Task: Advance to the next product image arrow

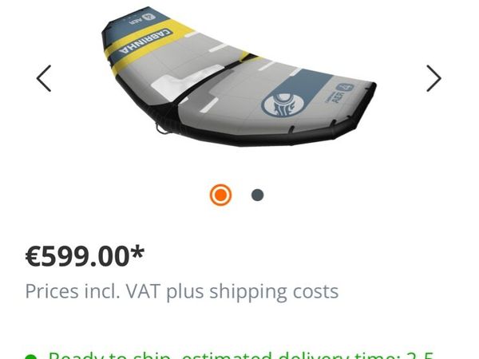Action: [433, 78]
